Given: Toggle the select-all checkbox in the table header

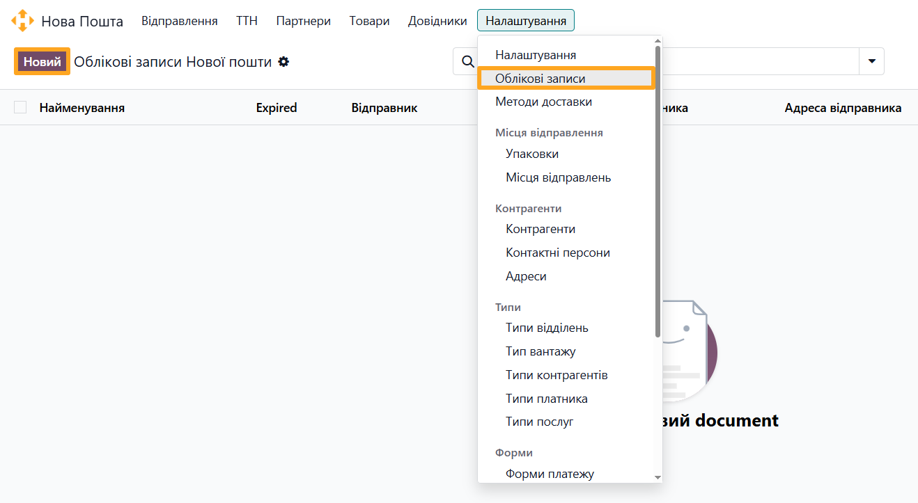Looking at the screenshot, I should click(x=20, y=107).
